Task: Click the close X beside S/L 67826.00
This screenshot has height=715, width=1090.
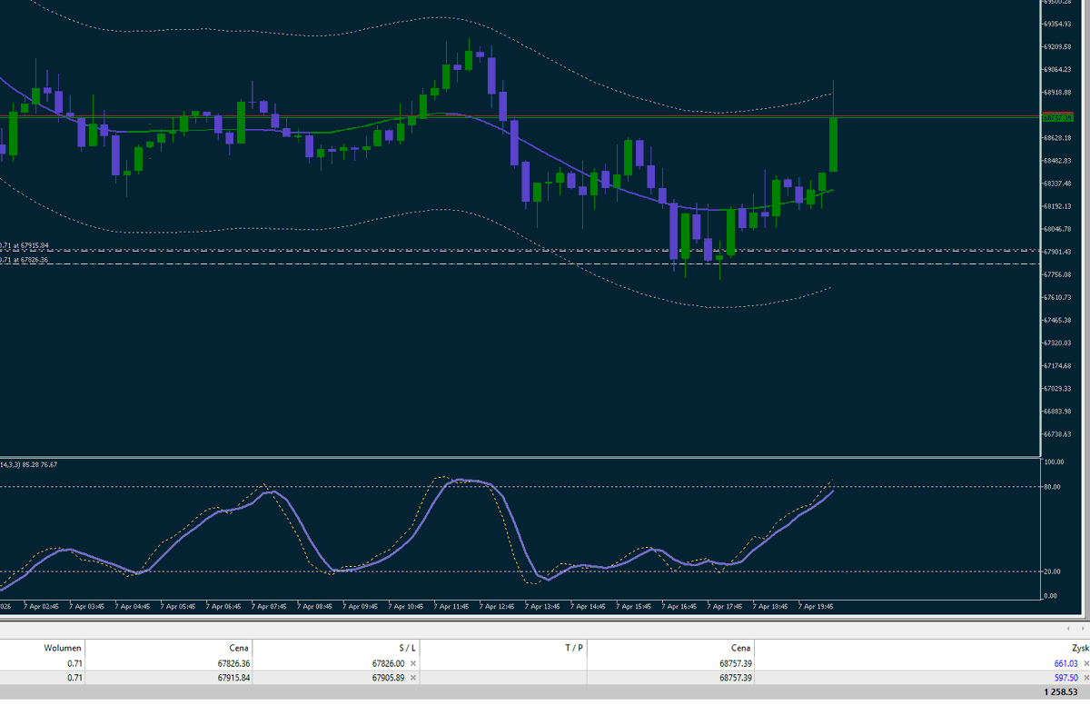Action: point(413,663)
